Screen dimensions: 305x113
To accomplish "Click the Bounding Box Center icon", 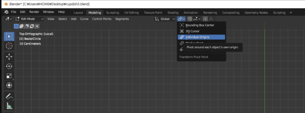I will coord(182,25).
